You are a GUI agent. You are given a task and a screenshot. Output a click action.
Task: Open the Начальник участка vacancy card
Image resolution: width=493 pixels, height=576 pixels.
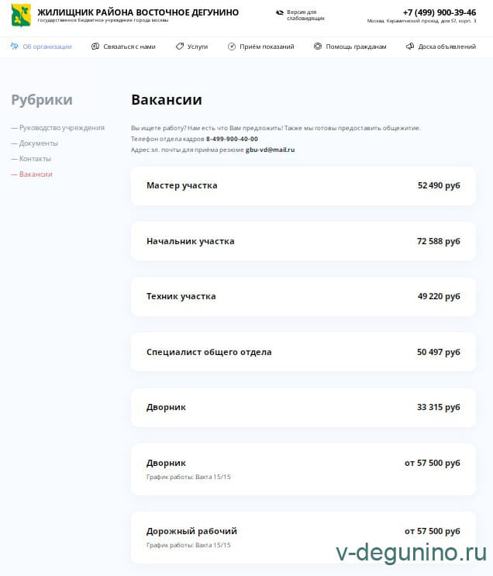pos(303,241)
